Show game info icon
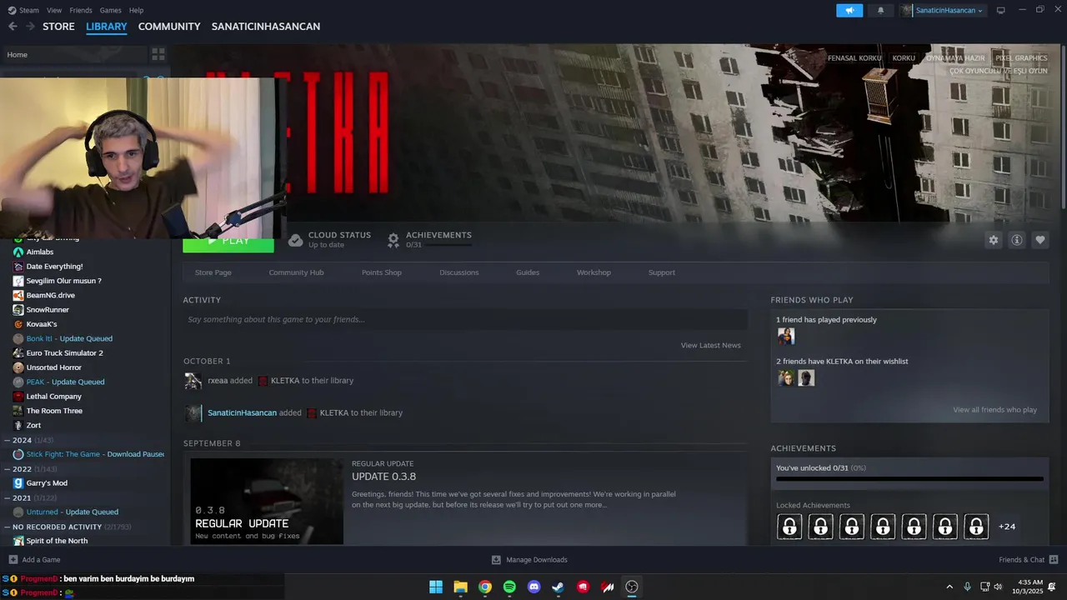Image resolution: width=1067 pixels, height=600 pixels. click(1017, 240)
